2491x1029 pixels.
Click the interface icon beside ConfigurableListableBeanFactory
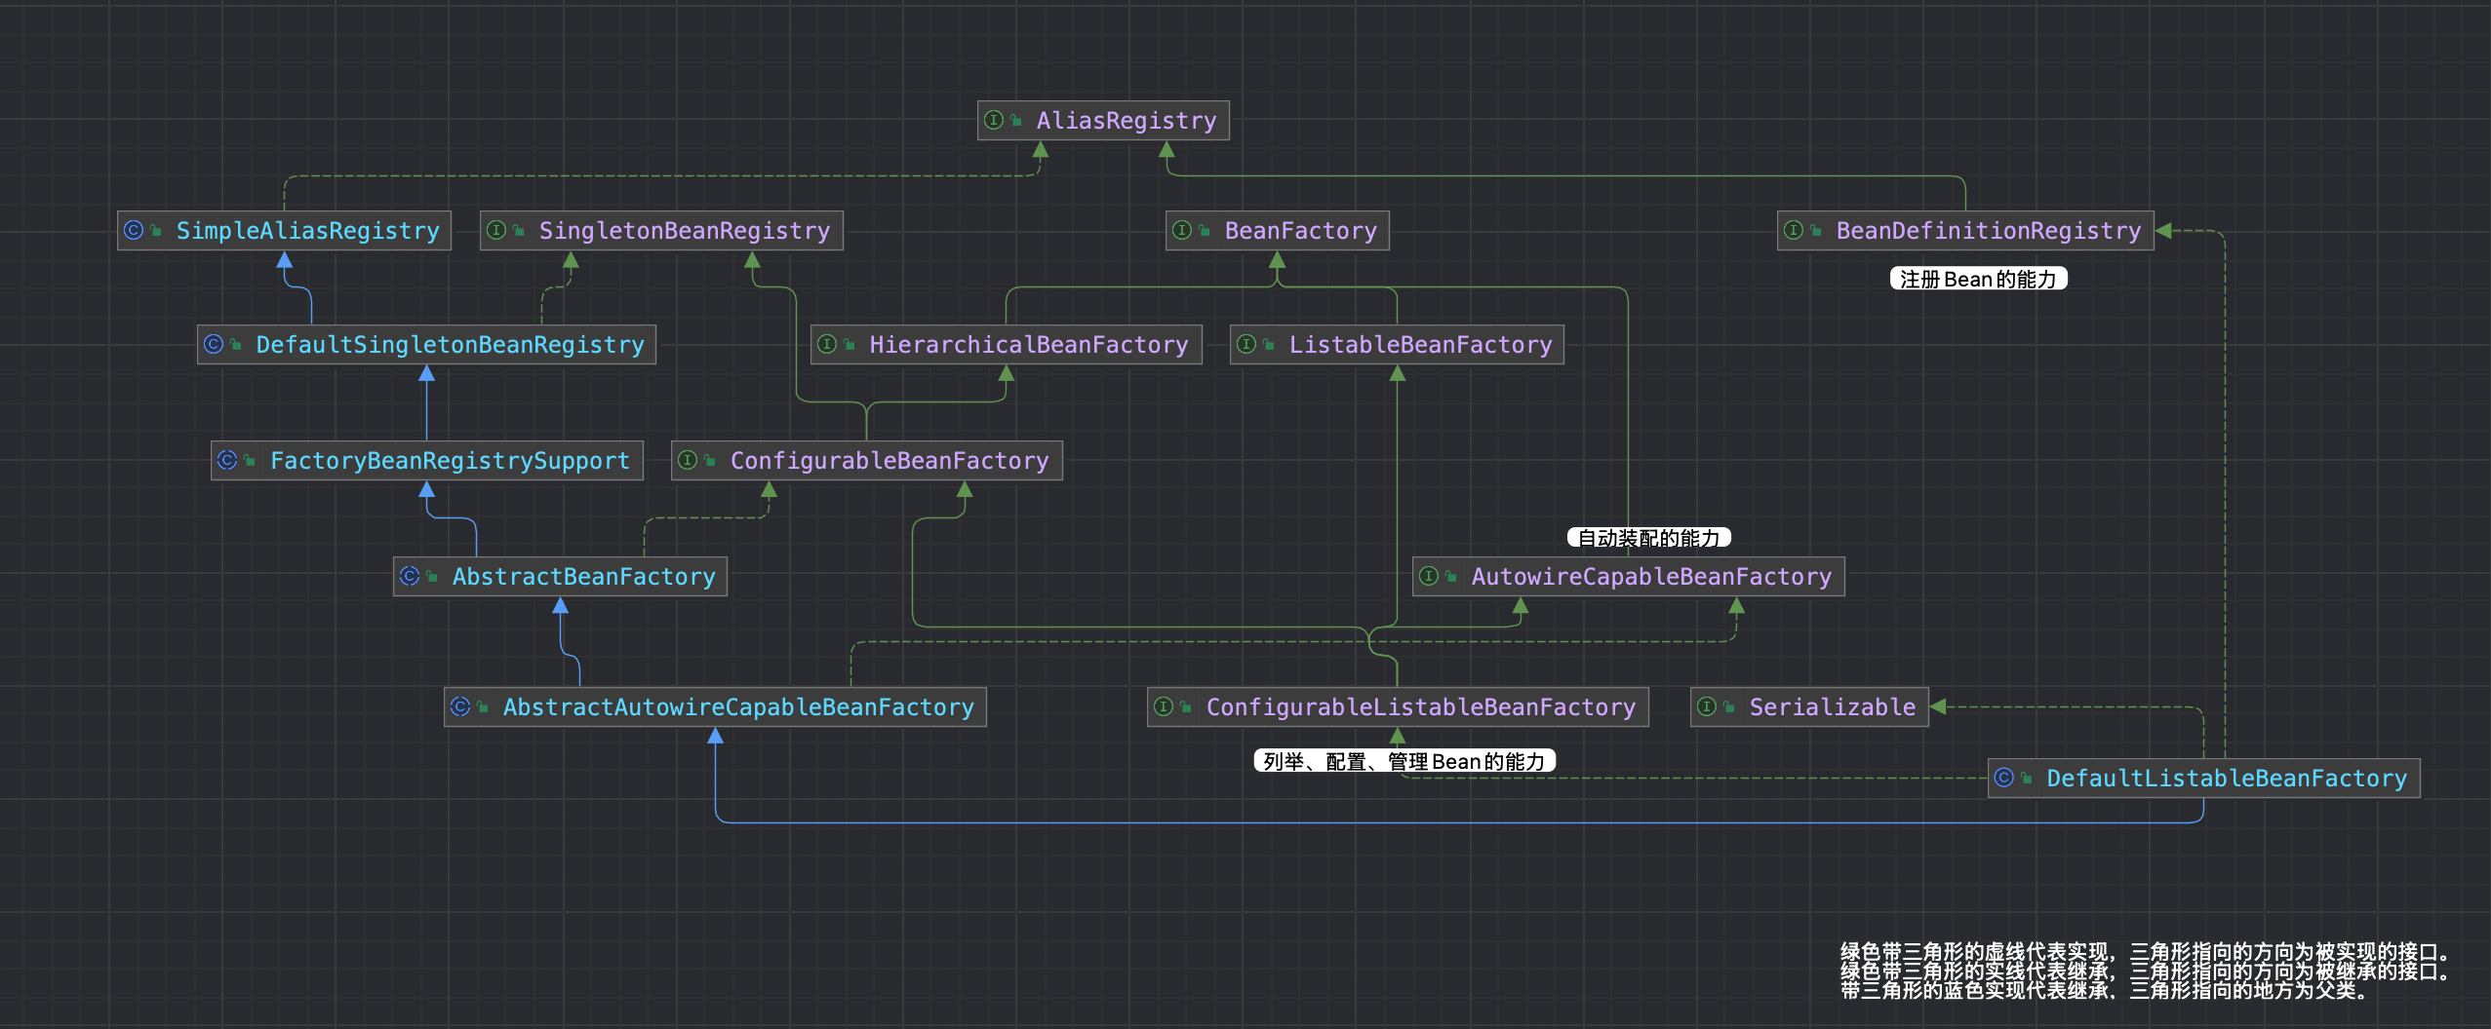pyautogui.click(x=1164, y=706)
